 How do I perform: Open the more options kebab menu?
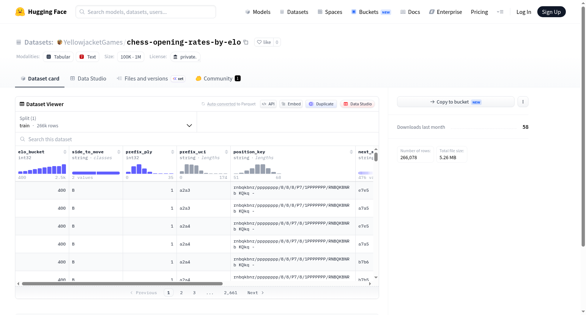523,102
